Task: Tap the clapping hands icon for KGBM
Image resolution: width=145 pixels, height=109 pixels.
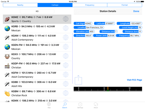Action: point(7,94)
